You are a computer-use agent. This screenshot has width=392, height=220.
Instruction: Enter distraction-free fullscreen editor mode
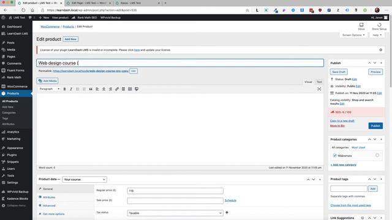pos(319,89)
